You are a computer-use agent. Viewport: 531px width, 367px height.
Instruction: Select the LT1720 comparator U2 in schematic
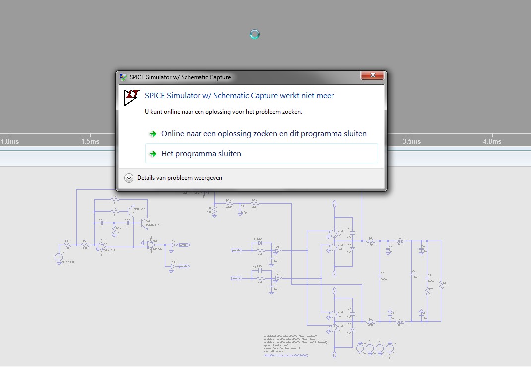pyautogui.click(x=151, y=245)
